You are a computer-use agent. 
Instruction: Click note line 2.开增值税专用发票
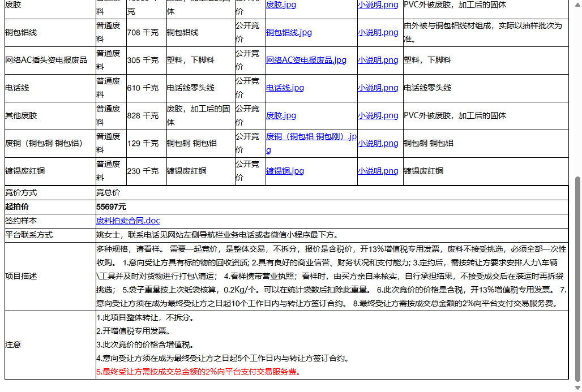133,331
